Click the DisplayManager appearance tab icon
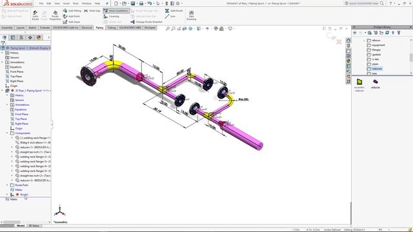This screenshot has width=413, height=232. coord(39,37)
